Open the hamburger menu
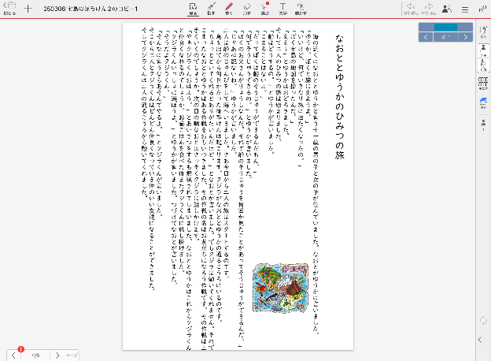Screen dimensions: 491x361 pos(464,9)
